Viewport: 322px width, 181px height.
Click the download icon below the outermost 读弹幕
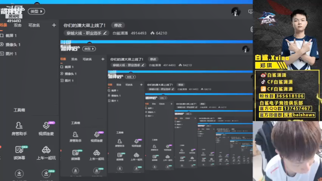(x=19, y=173)
